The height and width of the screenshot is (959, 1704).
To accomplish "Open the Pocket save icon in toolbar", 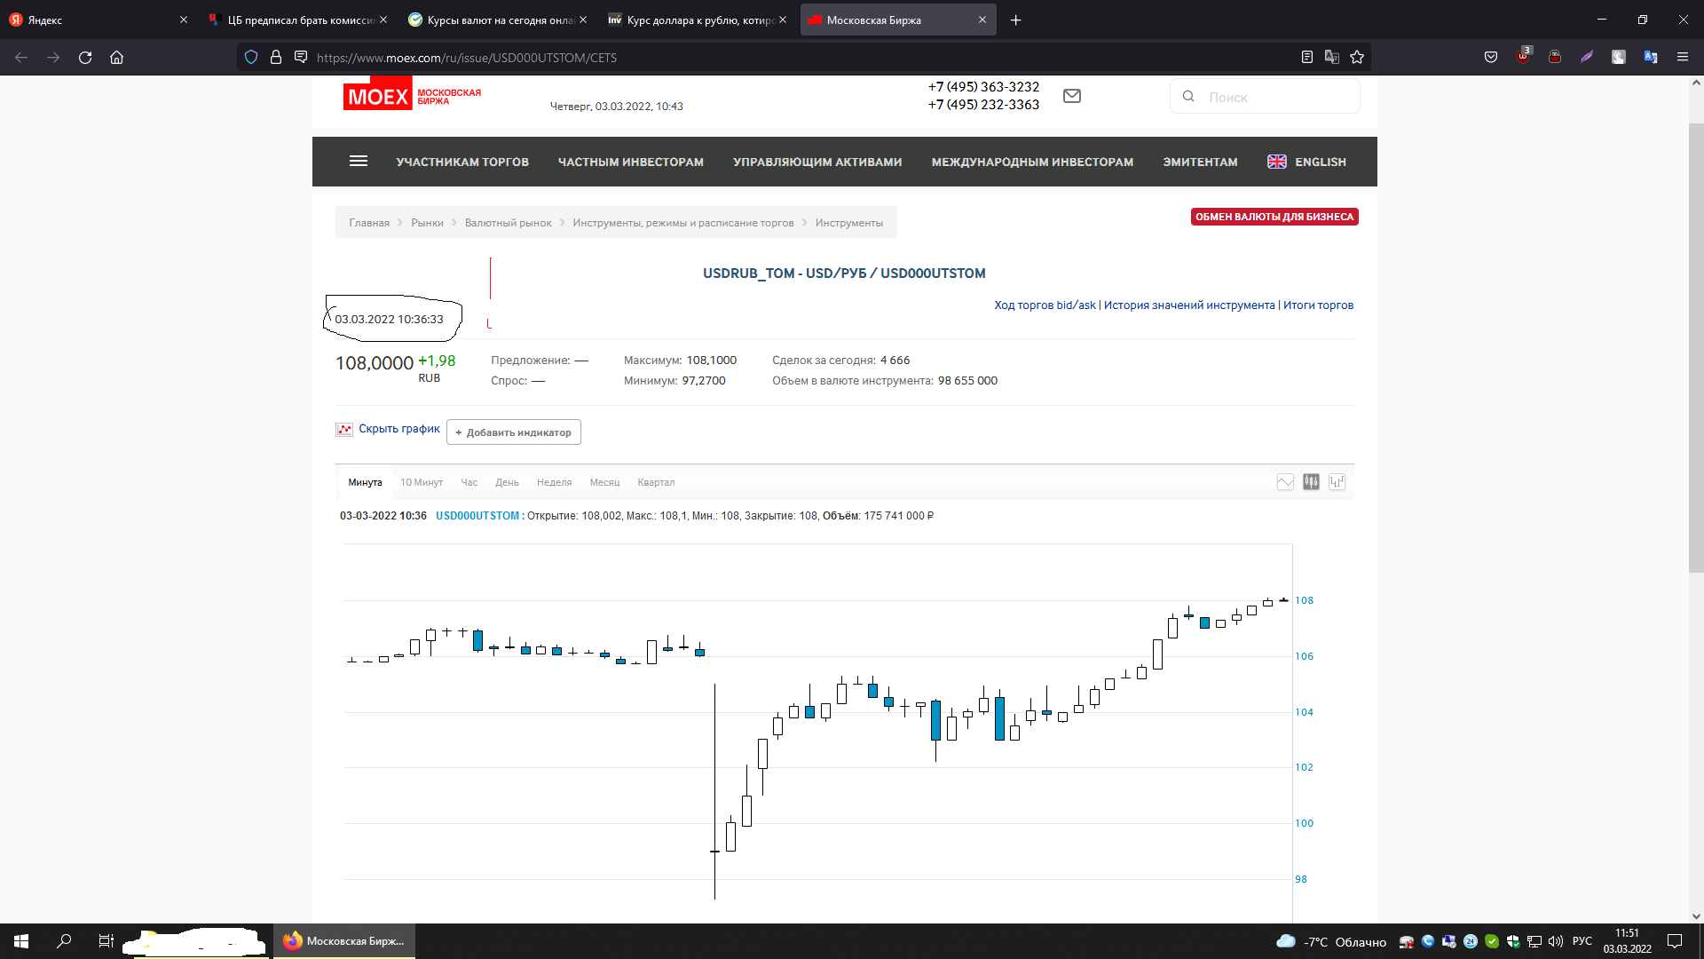I will (x=1491, y=57).
